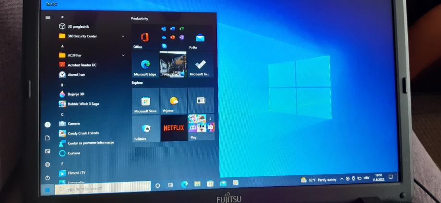This screenshot has height=203, width=441.
Task: Open the Fotografije photo tile
Action: [173, 65]
